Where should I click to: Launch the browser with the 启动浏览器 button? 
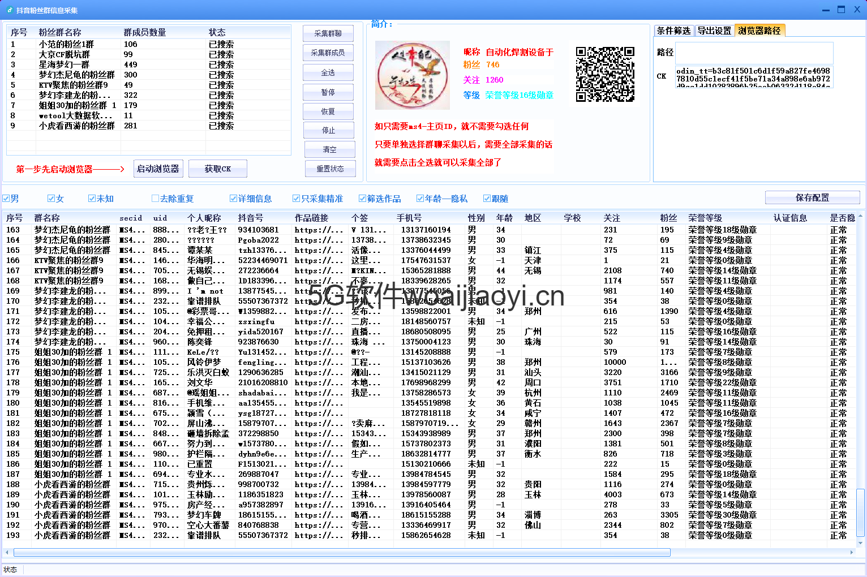(158, 169)
